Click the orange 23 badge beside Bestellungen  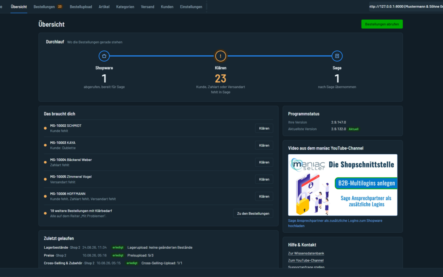[x=60, y=7]
